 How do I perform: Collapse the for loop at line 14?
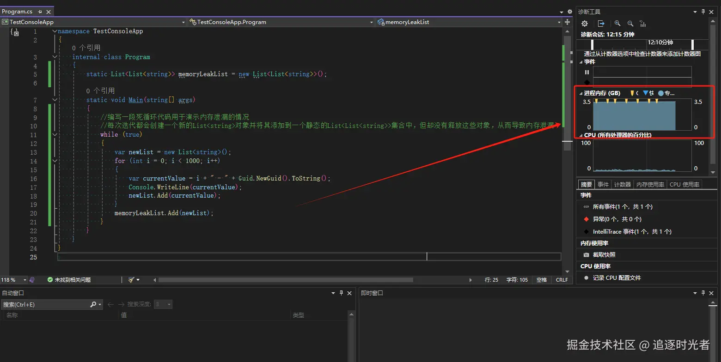tap(55, 161)
